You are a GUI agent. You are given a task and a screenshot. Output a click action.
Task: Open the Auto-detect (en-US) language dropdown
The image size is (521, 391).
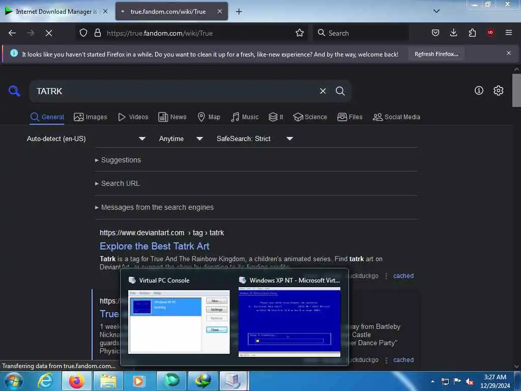click(x=86, y=138)
